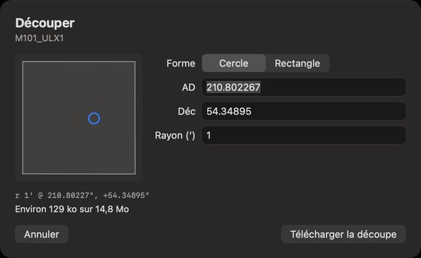
Task: Click the Découper dialog title
Action: (x=45, y=23)
